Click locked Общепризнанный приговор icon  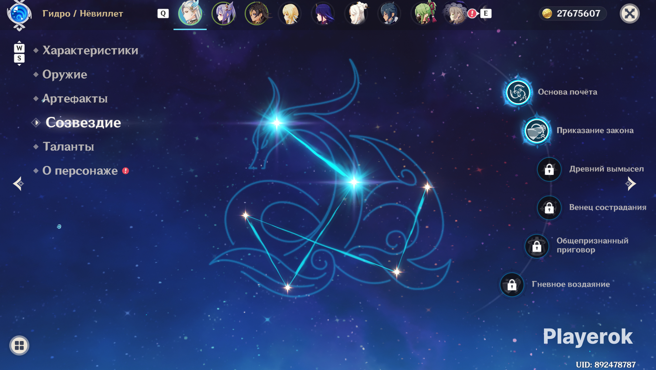tap(537, 246)
